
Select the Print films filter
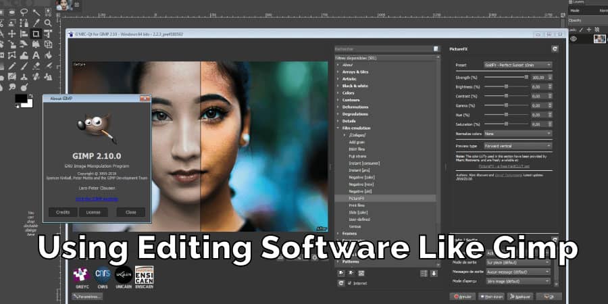tap(357, 205)
